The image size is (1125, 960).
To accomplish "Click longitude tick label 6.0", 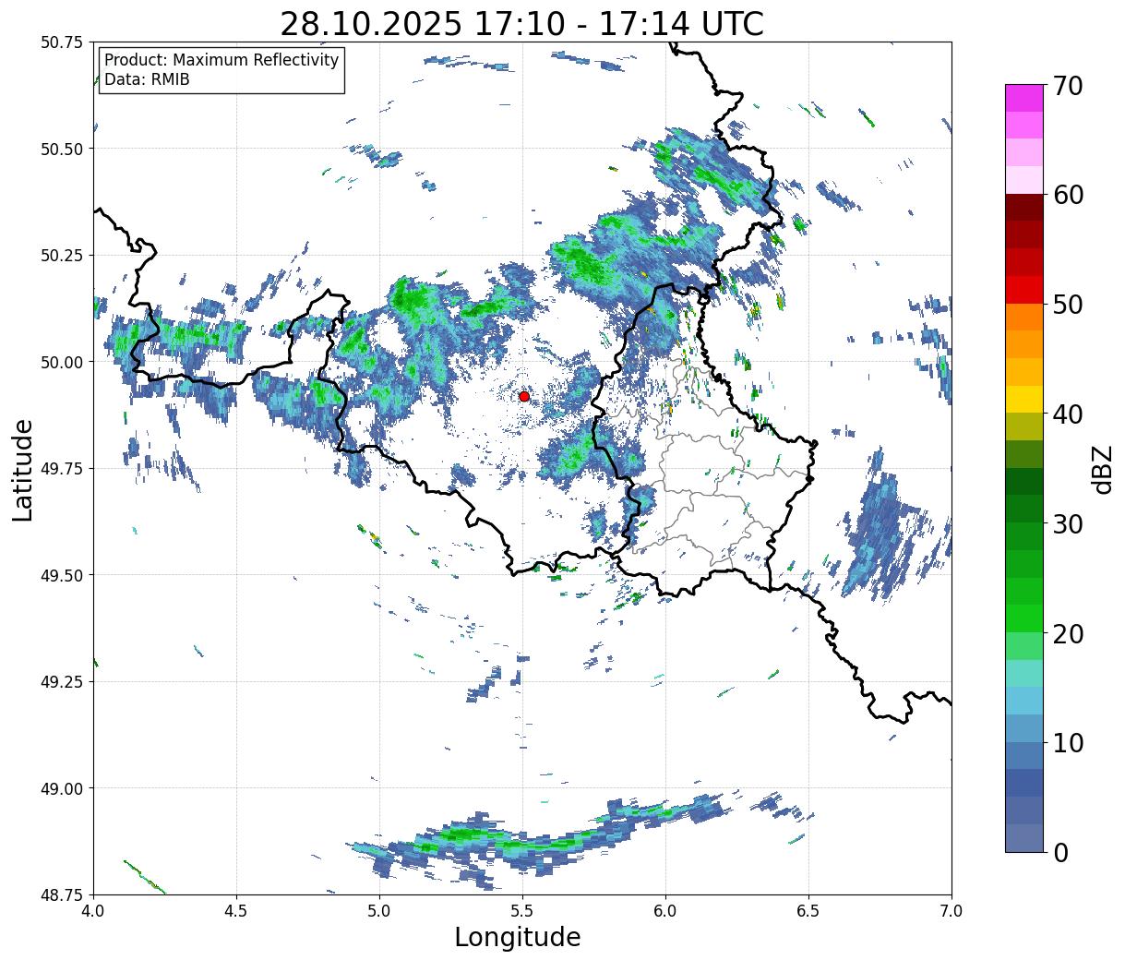I will (665, 910).
